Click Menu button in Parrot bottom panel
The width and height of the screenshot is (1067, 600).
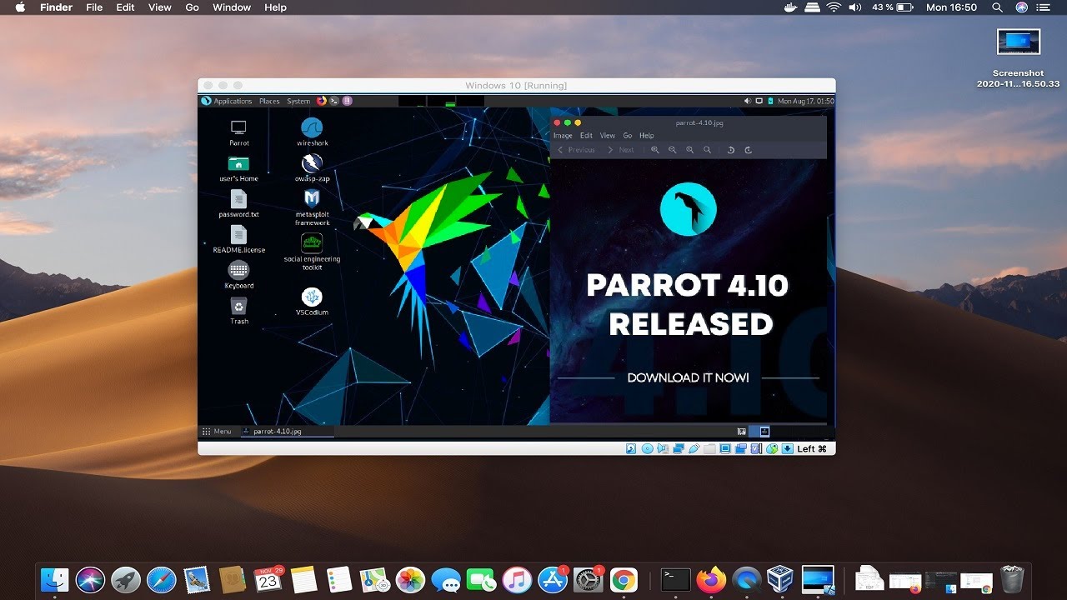click(217, 431)
